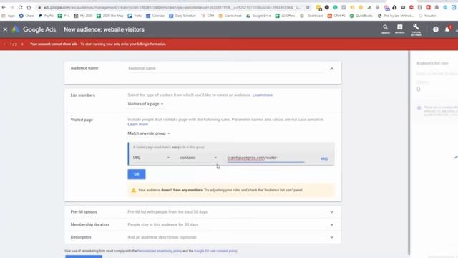Bookmark this page with star icon

[308, 7]
